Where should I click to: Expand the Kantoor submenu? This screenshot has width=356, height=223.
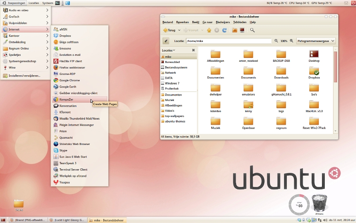26,36
